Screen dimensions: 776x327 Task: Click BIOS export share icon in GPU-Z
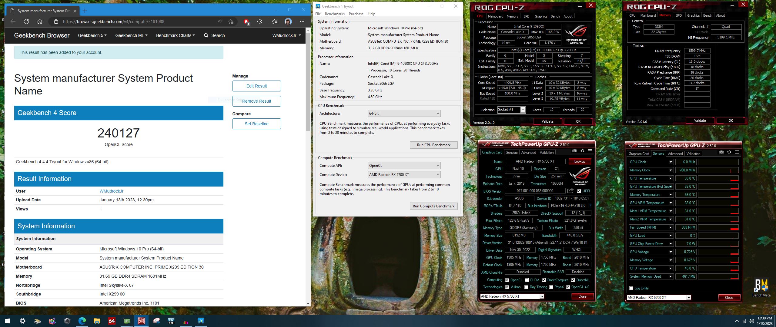click(570, 191)
